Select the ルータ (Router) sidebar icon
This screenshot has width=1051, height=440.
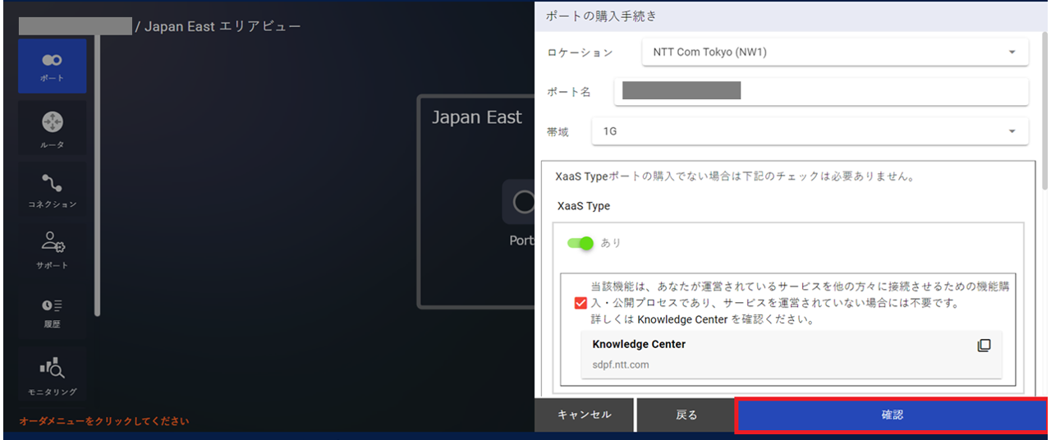pyautogui.click(x=52, y=129)
